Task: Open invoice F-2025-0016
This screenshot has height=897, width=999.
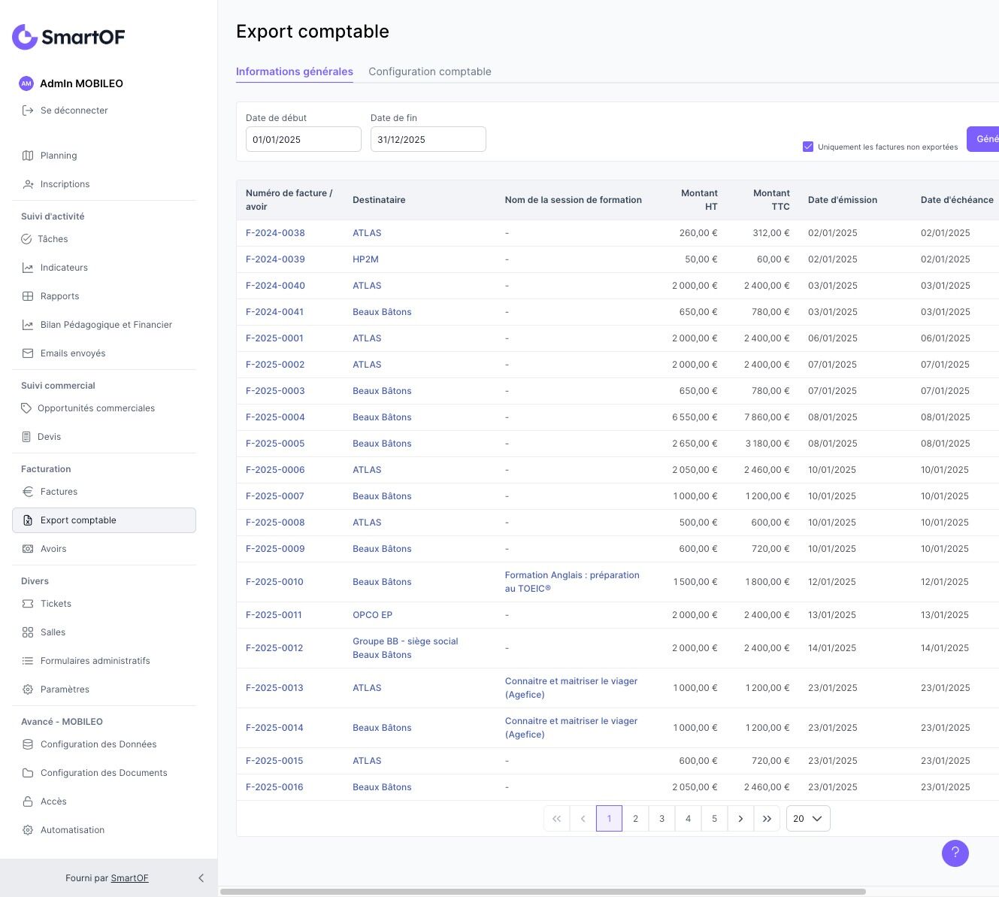Action: (274, 787)
